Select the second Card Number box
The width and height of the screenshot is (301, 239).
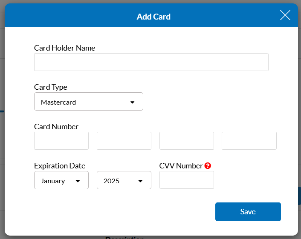124,141
